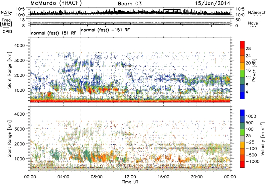Viewport: 266px width, 184px height.
Task: Click the "18" frequency axis tick
Action: 22,20
